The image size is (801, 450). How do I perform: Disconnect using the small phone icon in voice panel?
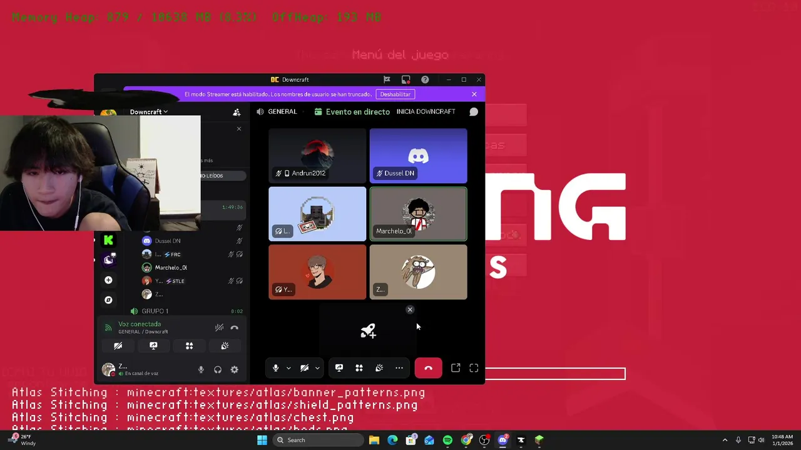[x=234, y=327]
